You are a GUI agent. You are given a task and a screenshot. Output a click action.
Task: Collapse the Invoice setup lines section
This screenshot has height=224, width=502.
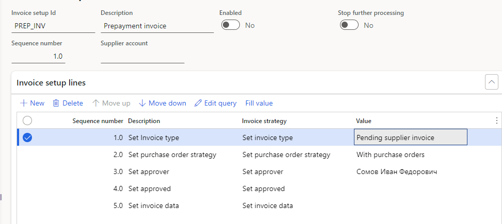coord(492,82)
